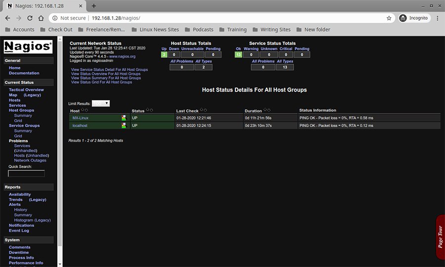View Status Overview For All Host Groups
This screenshot has height=267, width=445.
pos(106,74)
